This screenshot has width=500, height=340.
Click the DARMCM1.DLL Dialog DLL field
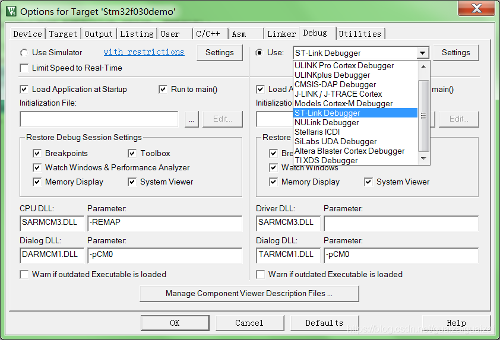point(52,255)
